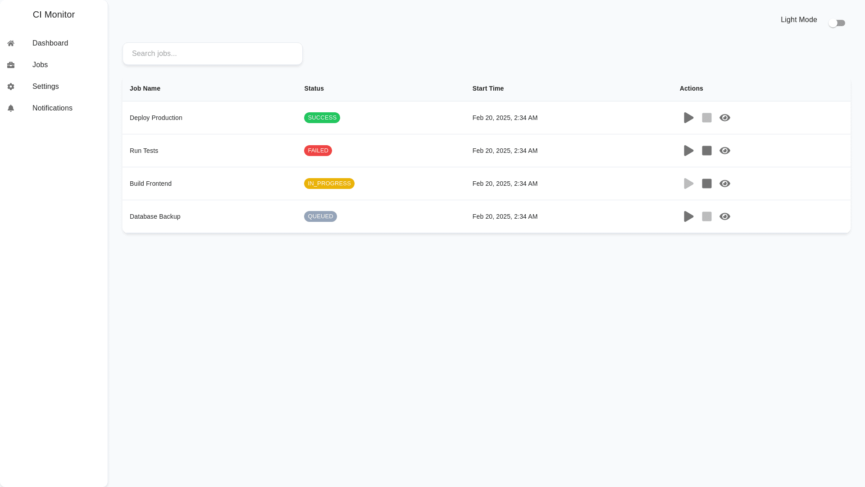
Task: Click the Search jobs input field
Action: point(212,54)
